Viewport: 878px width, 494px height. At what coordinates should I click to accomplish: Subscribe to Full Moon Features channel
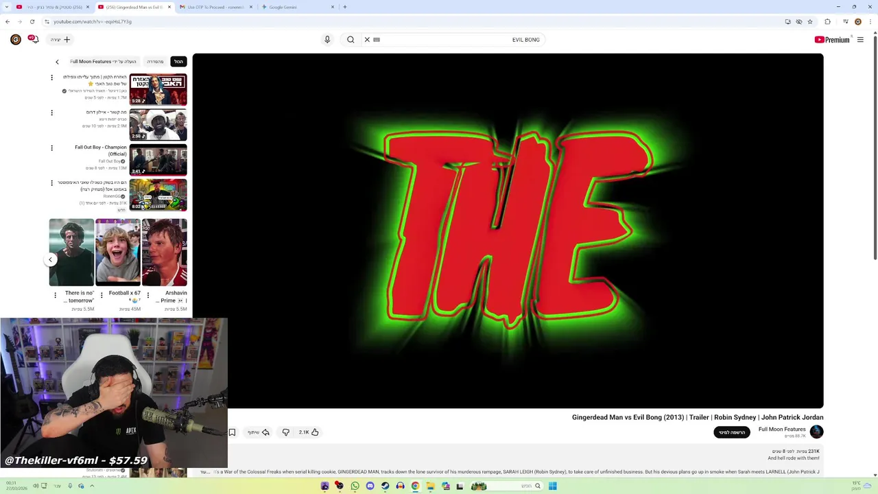point(732,432)
